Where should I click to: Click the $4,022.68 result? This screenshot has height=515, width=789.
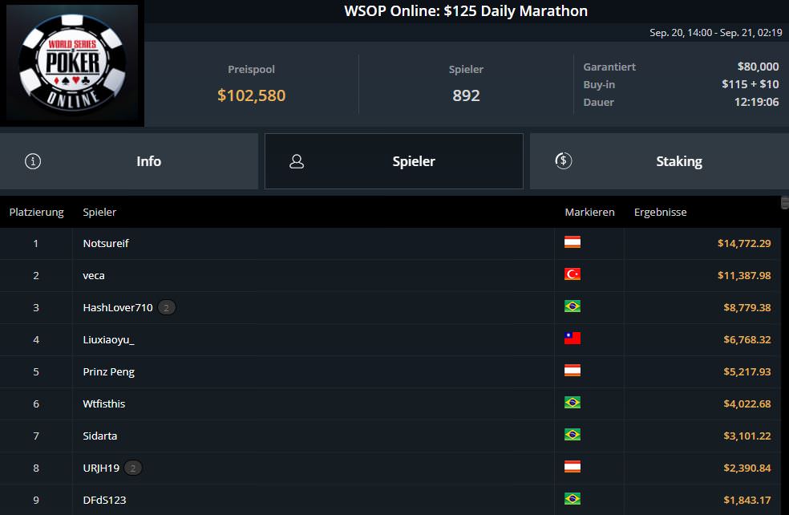747,403
